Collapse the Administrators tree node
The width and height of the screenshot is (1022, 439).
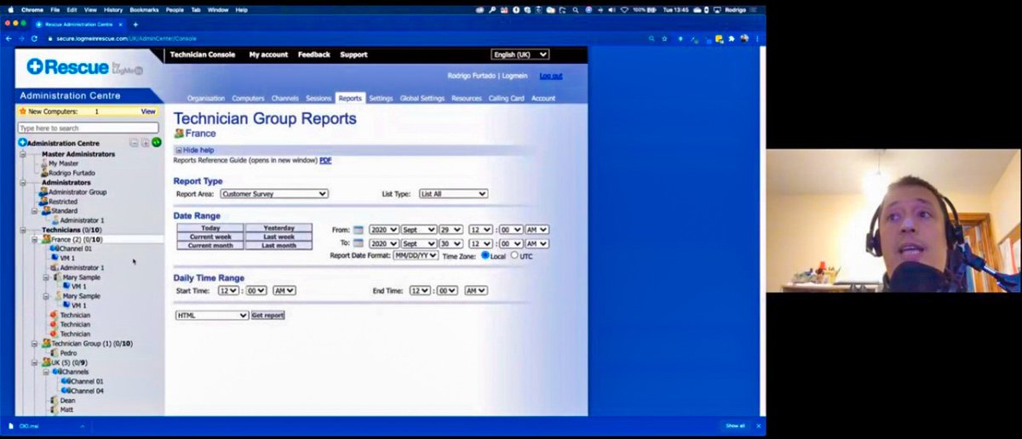pyautogui.click(x=23, y=182)
